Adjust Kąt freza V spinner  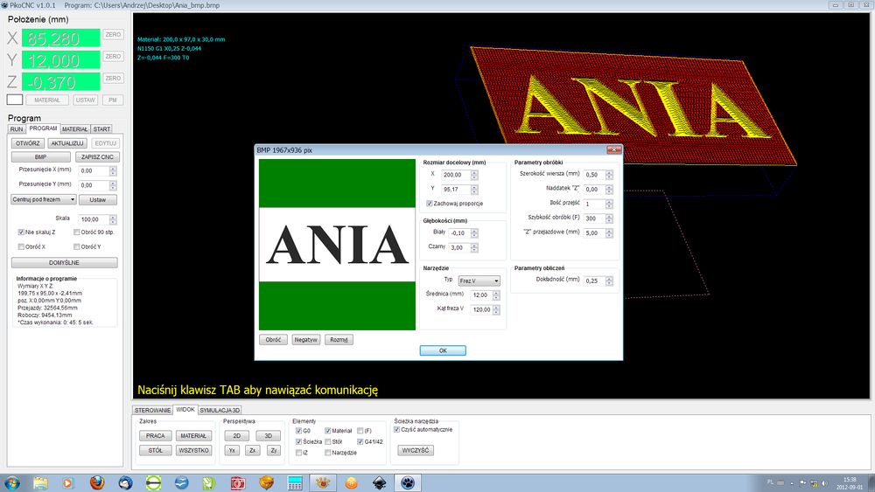[x=496, y=309]
